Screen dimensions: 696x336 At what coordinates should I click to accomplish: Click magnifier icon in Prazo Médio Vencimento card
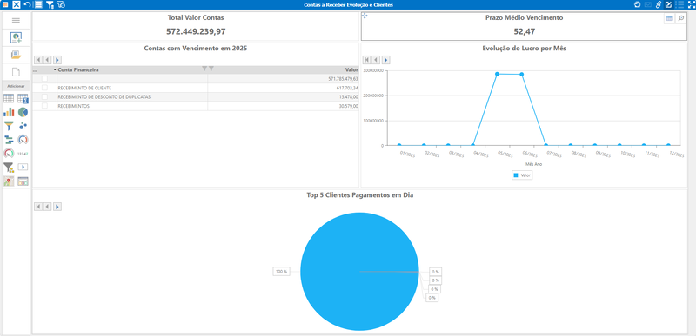point(680,18)
